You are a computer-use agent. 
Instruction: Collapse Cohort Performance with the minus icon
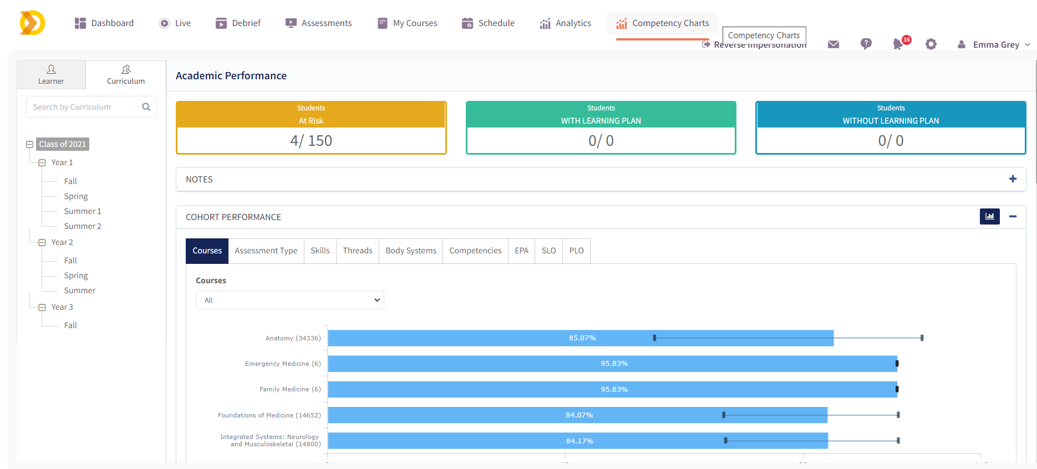click(1013, 217)
